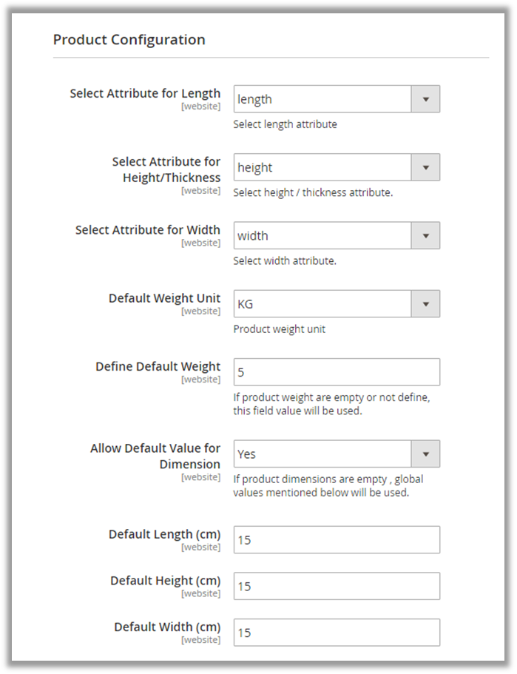Expand the Height/Thickness attribute dropdown arrow
Screen dimensions: 517x674
pos(425,167)
